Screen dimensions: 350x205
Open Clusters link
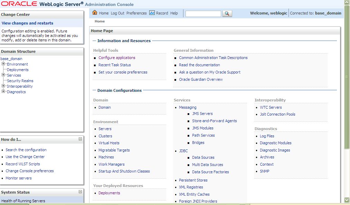(x=105, y=136)
